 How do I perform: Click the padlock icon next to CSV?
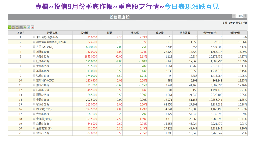click(x=13, y=27)
